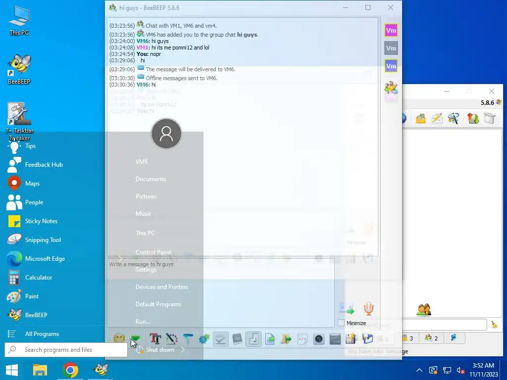The image size is (507, 380).
Task: Click the code snippet </> icon
Action: pos(303,339)
